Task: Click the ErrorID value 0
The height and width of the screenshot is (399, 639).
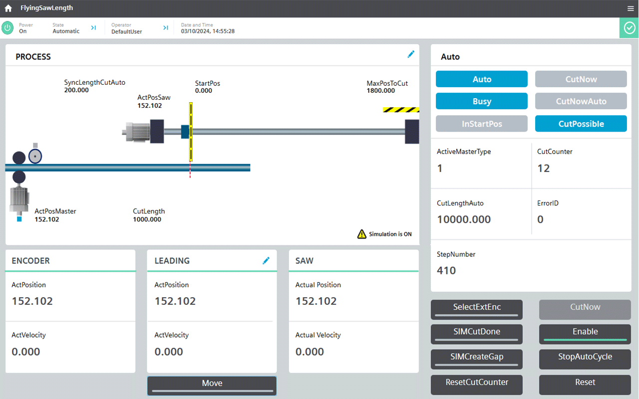Action: pyautogui.click(x=540, y=219)
